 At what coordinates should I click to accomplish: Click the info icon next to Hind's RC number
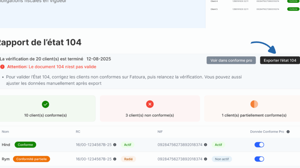pyautogui.click(x=115, y=145)
